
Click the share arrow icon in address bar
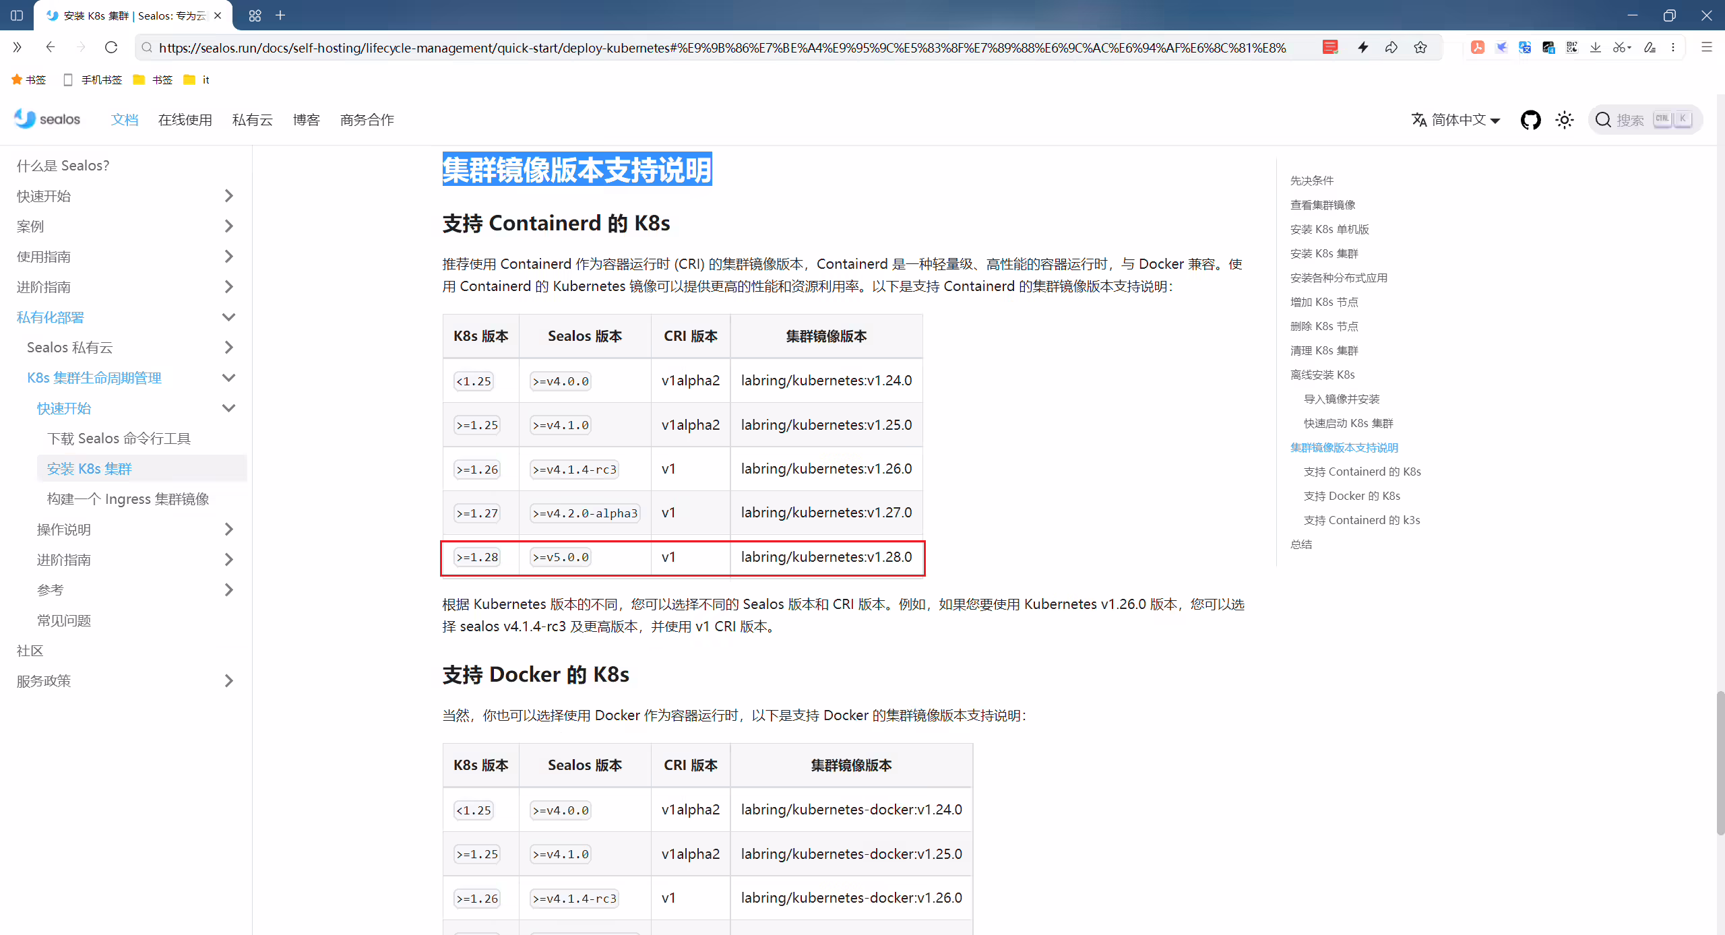1391,47
